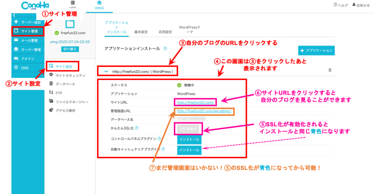Select the WordPress application value text
The height and width of the screenshot is (194, 374).
pos(186,94)
